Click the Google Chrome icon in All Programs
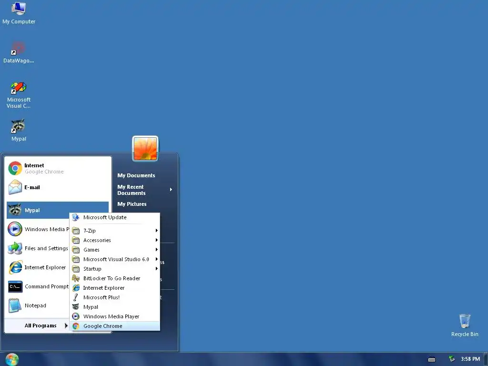Image resolution: width=488 pixels, height=366 pixels. click(76, 326)
